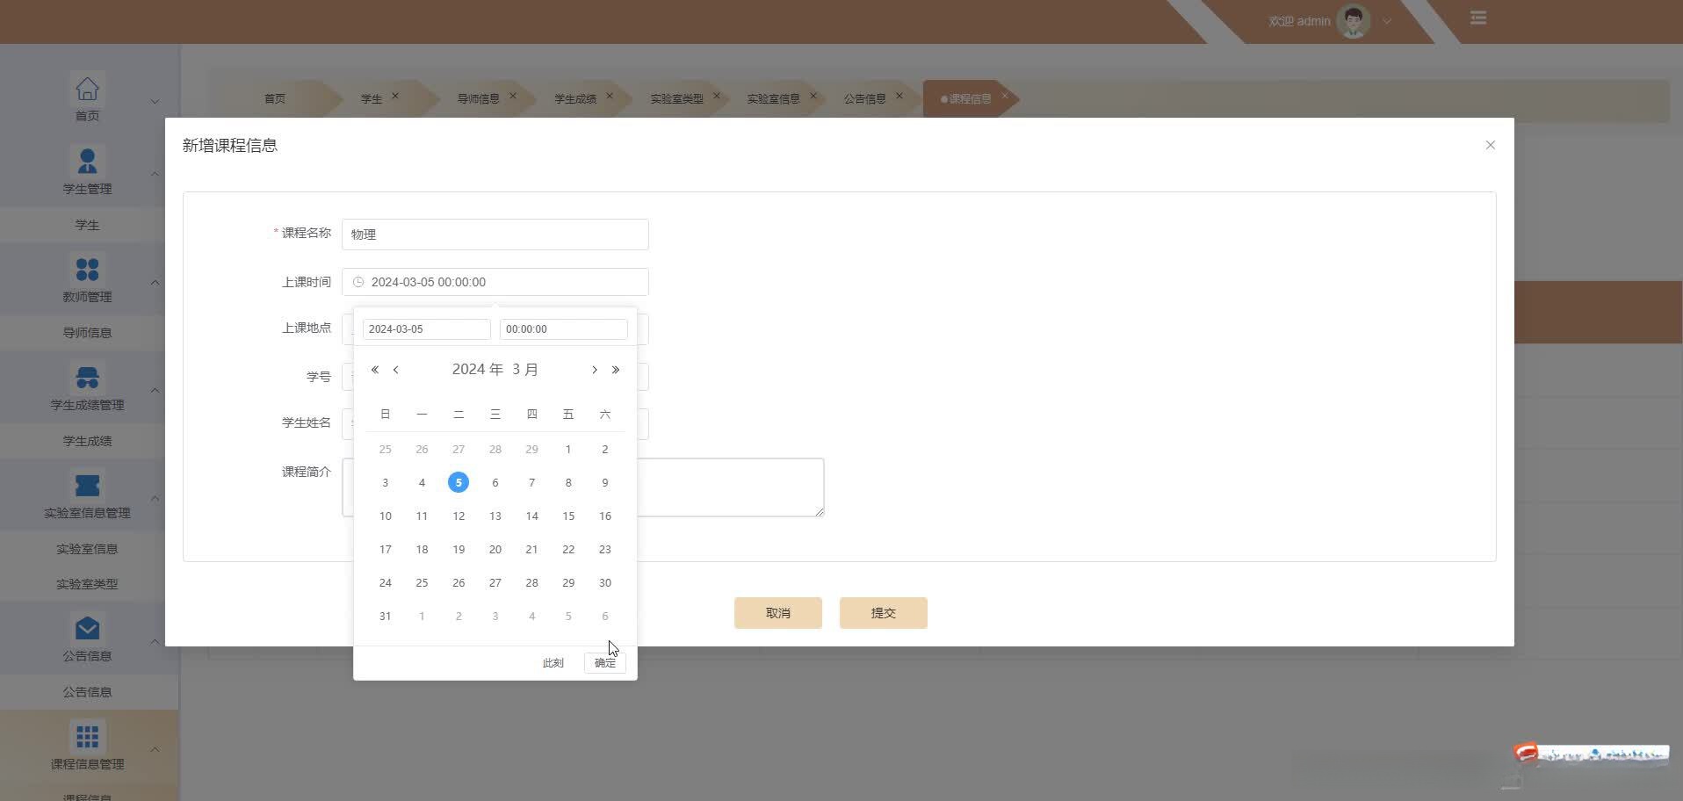Click the 提交 button
The width and height of the screenshot is (1683, 801).
[884, 613]
